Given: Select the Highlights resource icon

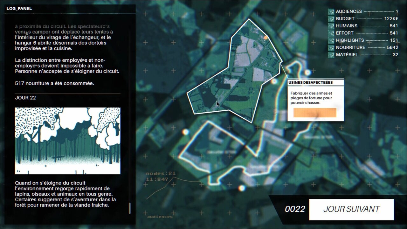Looking at the screenshot, I should [x=331, y=40].
